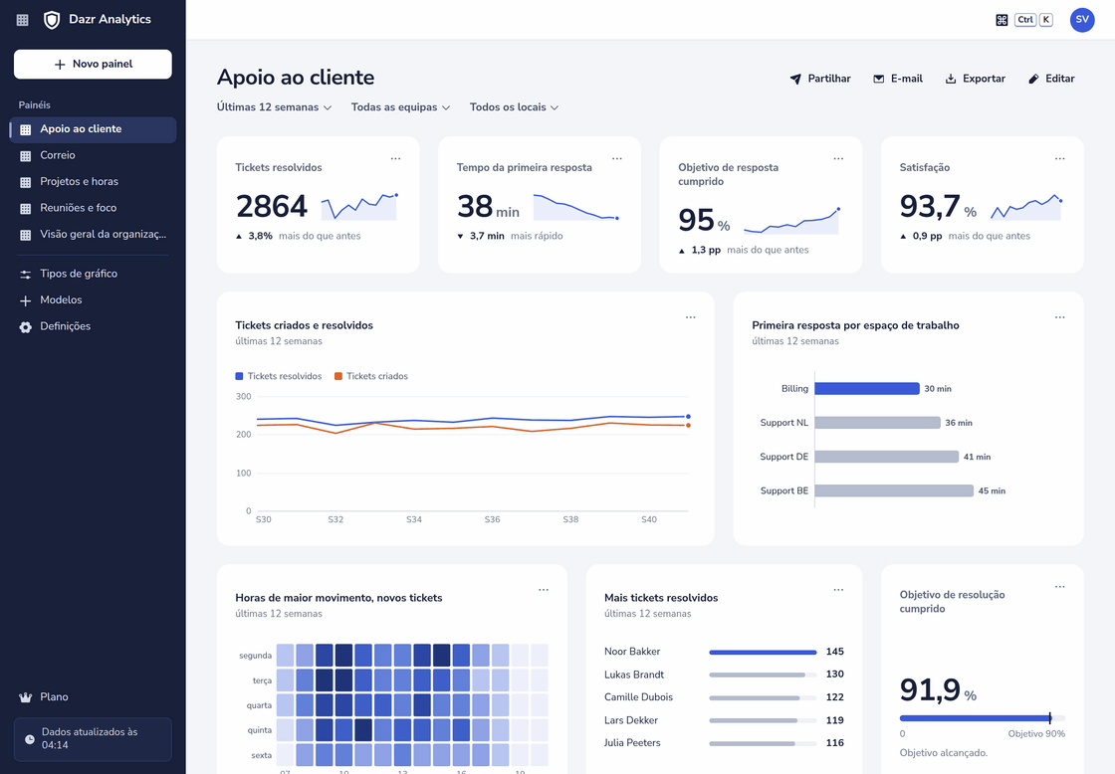Click the Plano crown icon

pos(26,697)
